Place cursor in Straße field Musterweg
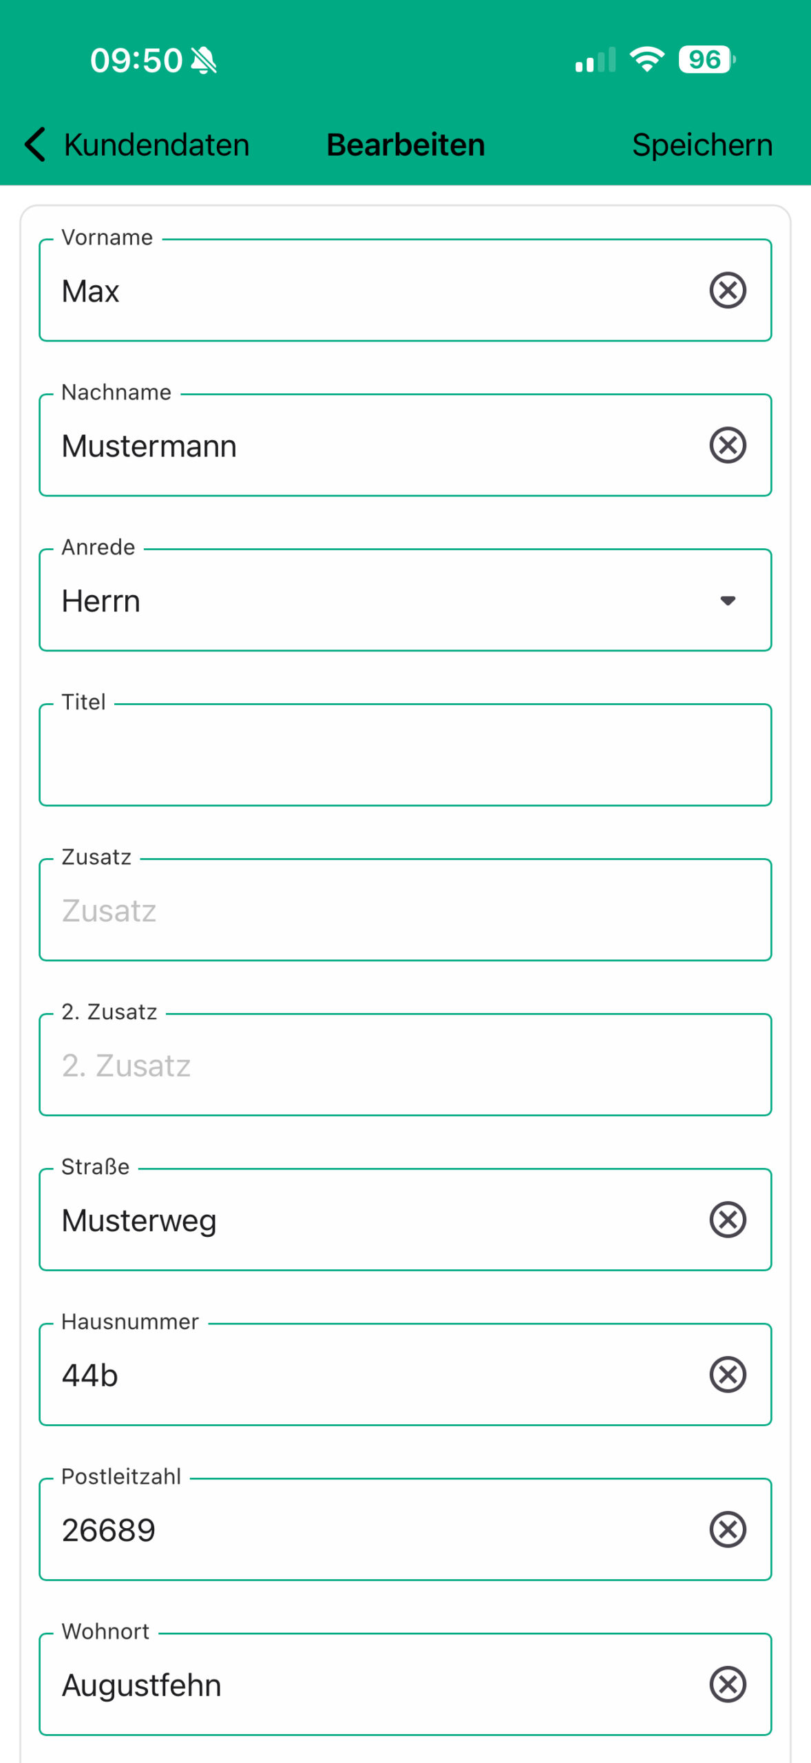811x1763 pixels. tap(139, 1221)
